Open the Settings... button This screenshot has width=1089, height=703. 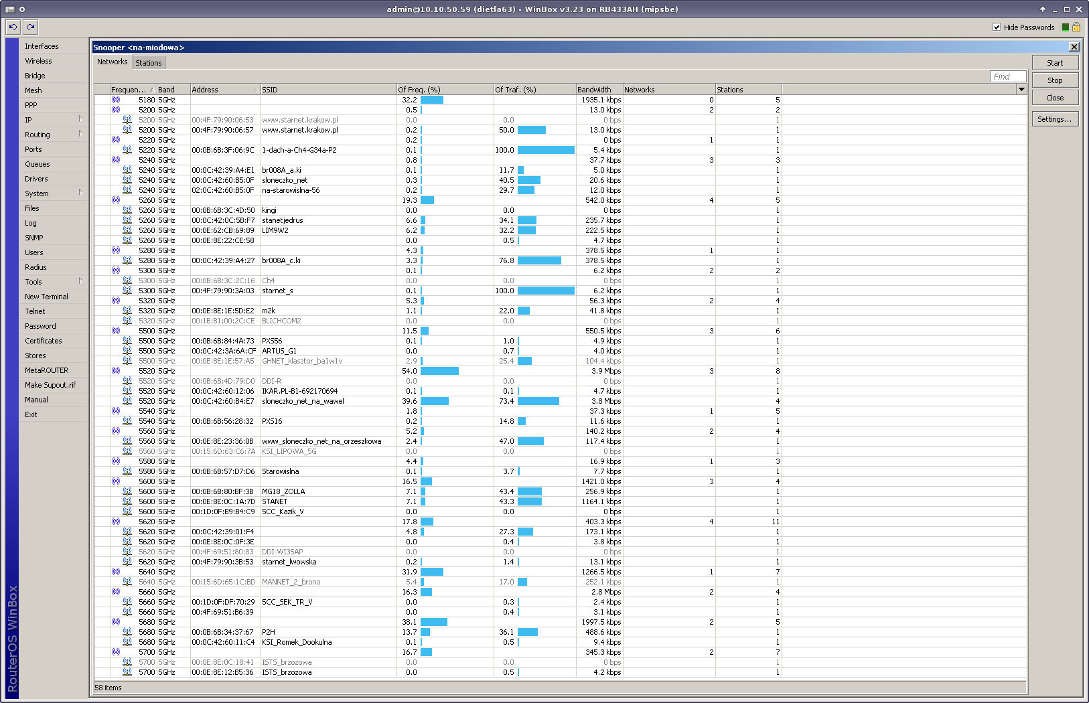click(x=1054, y=119)
